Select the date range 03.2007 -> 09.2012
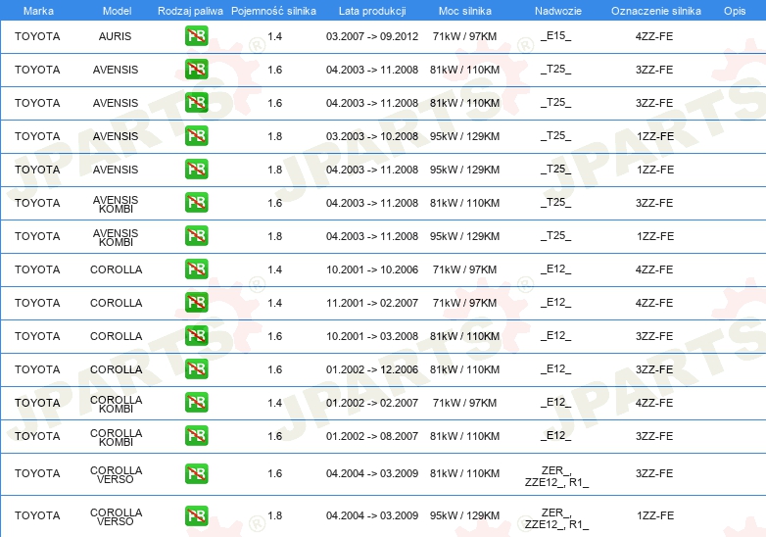 [x=372, y=36]
